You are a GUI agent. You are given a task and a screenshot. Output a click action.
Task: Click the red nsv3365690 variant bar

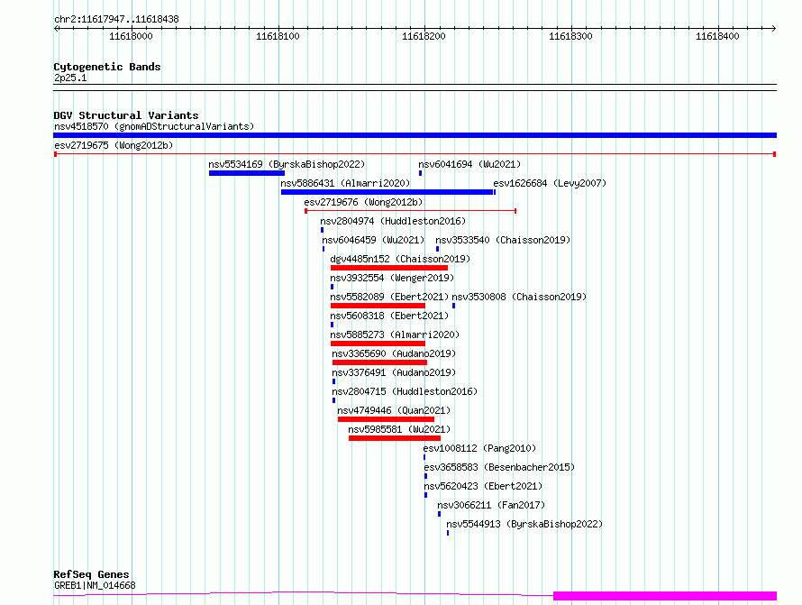click(379, 362)
